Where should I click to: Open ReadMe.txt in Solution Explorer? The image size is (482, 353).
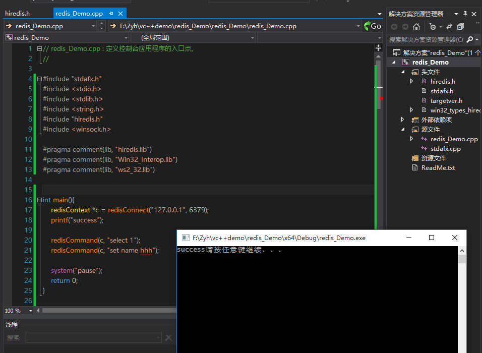(438, 167)
